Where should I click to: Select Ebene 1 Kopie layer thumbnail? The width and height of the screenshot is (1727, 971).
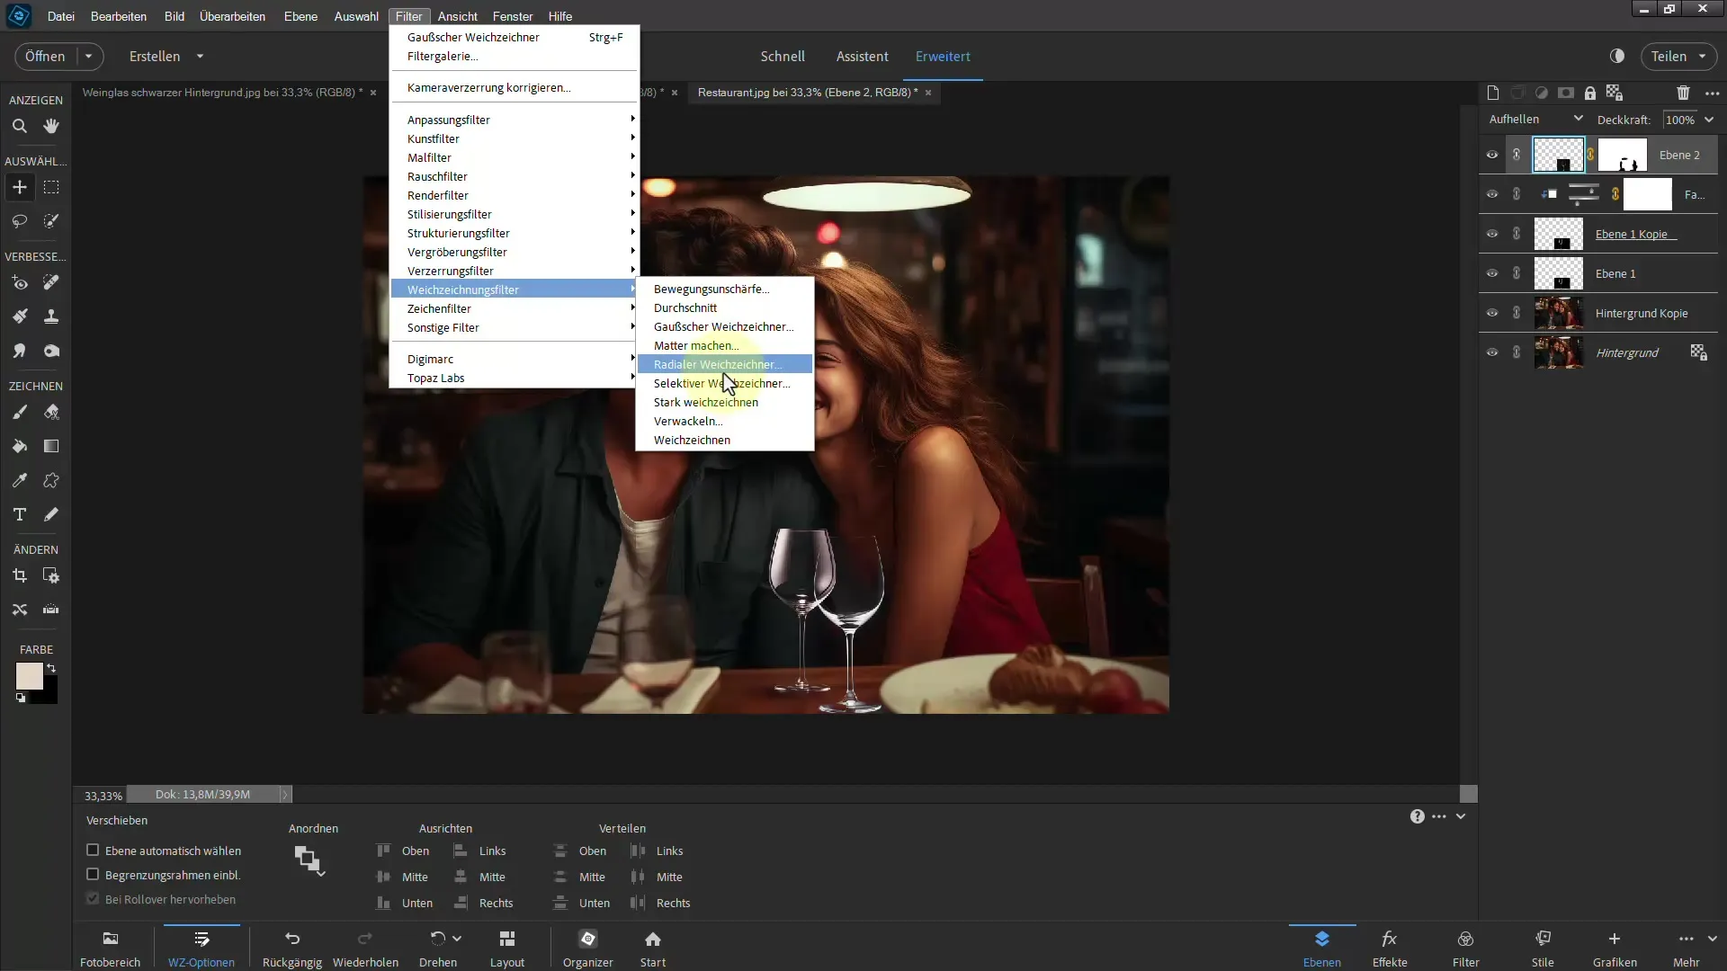[x=1560, y=234]
